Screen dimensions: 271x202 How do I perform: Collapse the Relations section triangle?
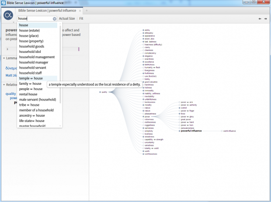tap(4, 85)
